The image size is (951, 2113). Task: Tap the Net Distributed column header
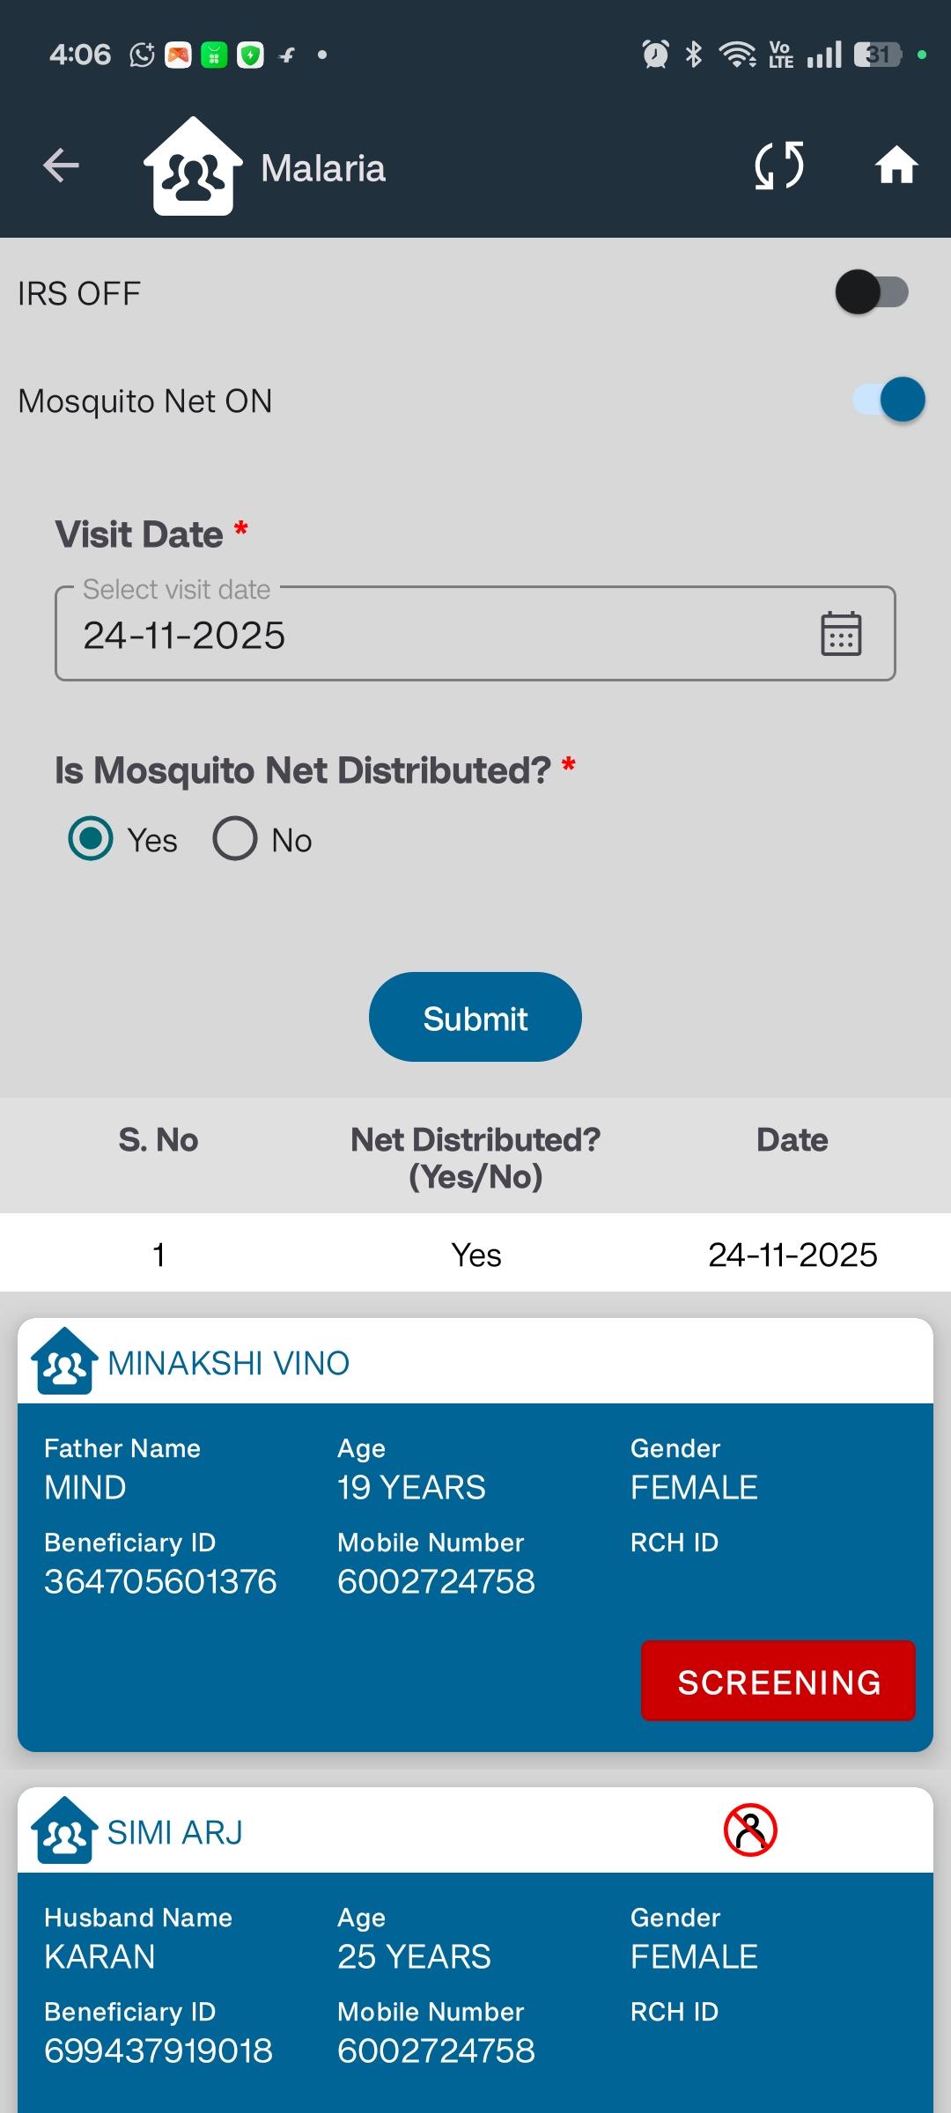475,1158
